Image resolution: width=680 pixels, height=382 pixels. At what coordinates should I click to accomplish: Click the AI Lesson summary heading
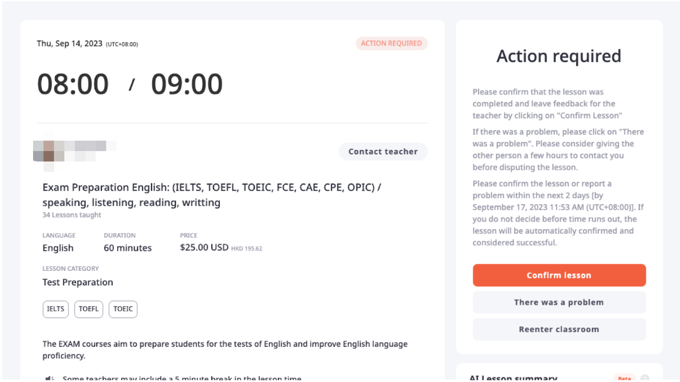point(513,379)
